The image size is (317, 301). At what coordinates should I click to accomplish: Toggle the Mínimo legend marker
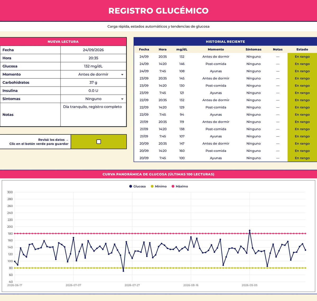pos(152,186)
